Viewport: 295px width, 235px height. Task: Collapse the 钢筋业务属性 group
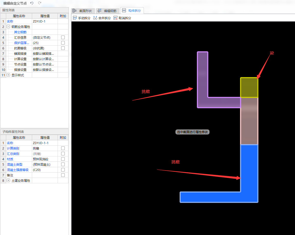point(8,27)
